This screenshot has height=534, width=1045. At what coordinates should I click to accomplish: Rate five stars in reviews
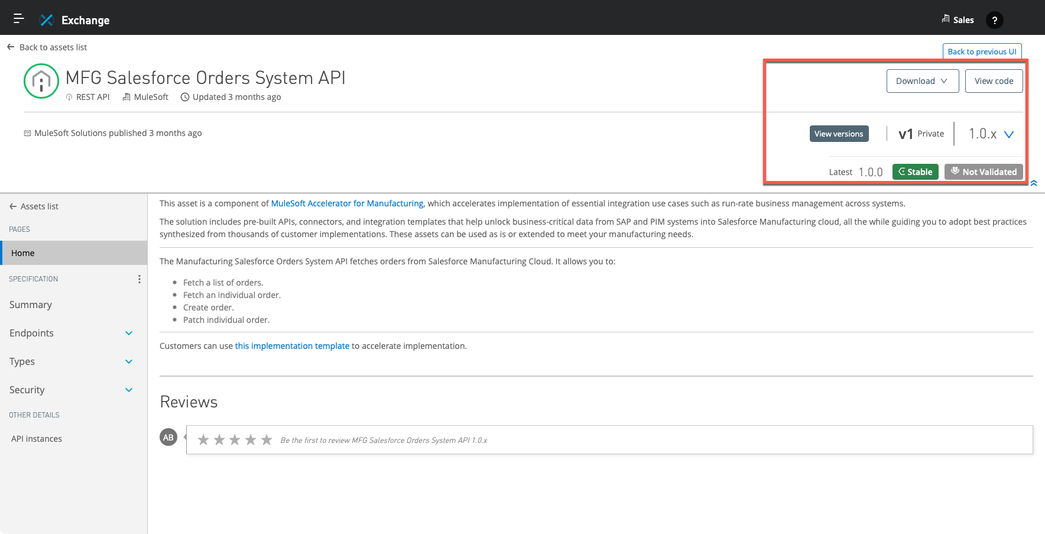point(267,439)
